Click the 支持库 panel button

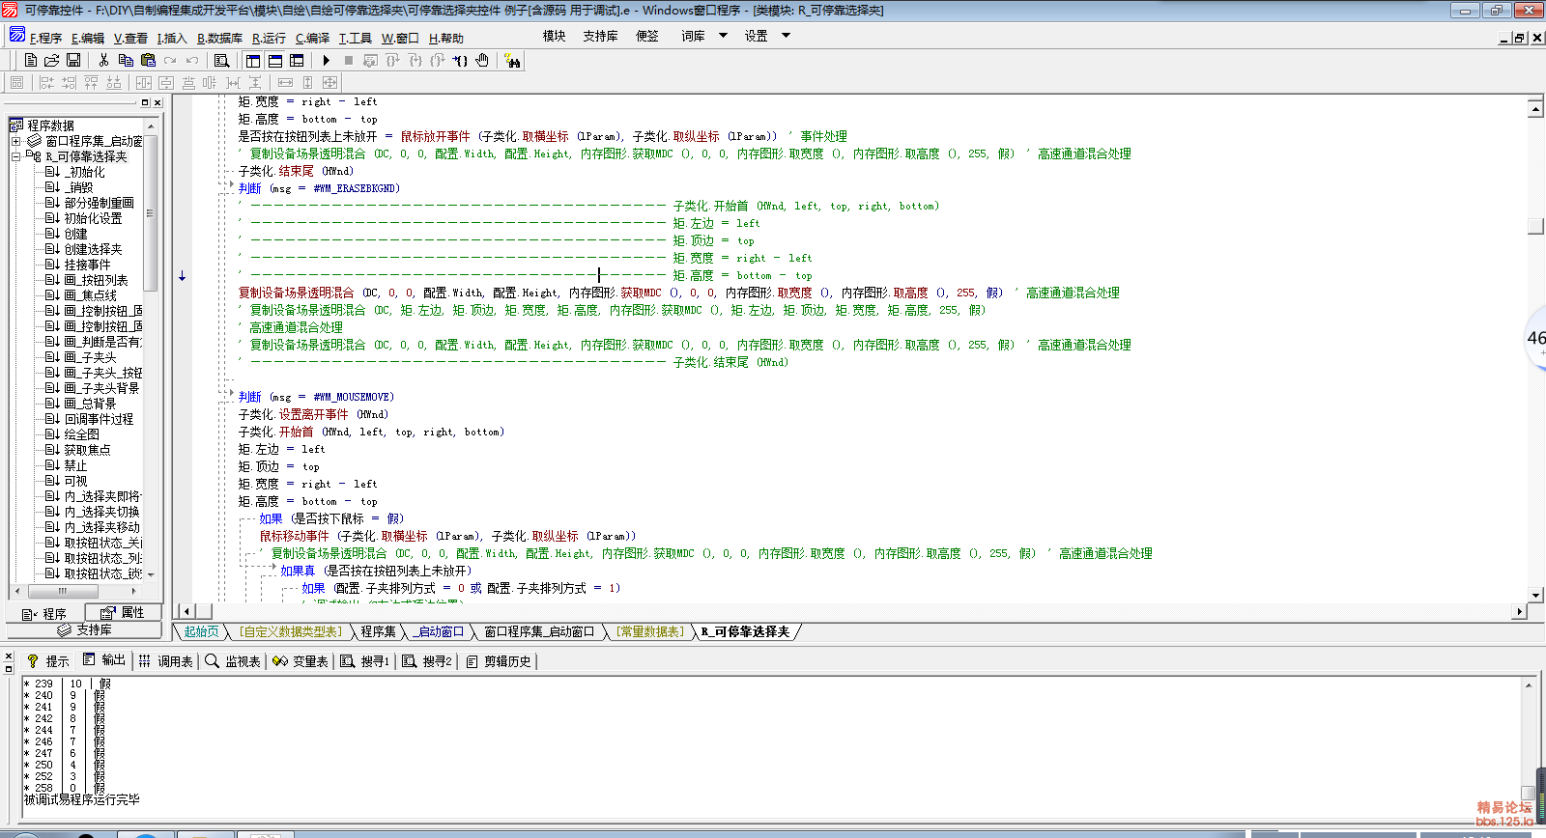(84, 629)
